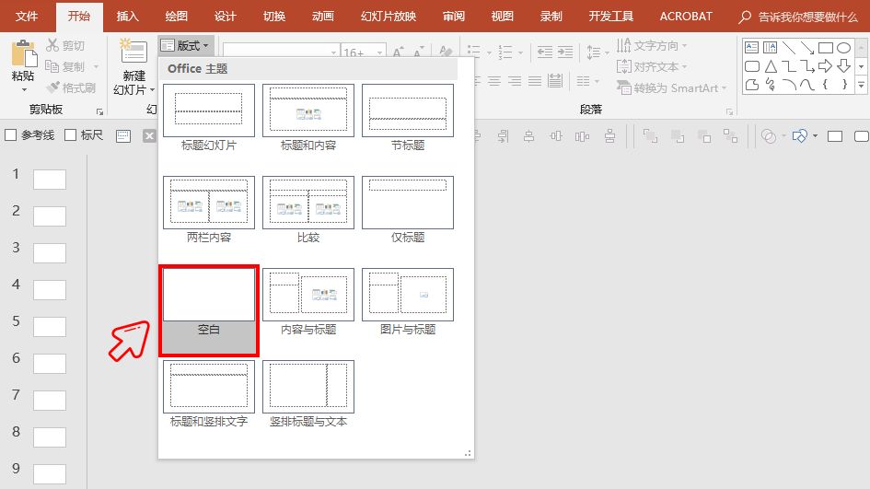Decrease font size with the smaller A
Image resolution: width=870 pixels, height=489 pixels.
click(x=419, y=52)
